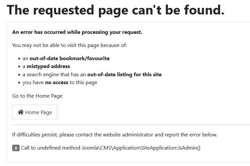
Task: Click the 'requested page can't be found' heading
Action: (x=115, y=11)
